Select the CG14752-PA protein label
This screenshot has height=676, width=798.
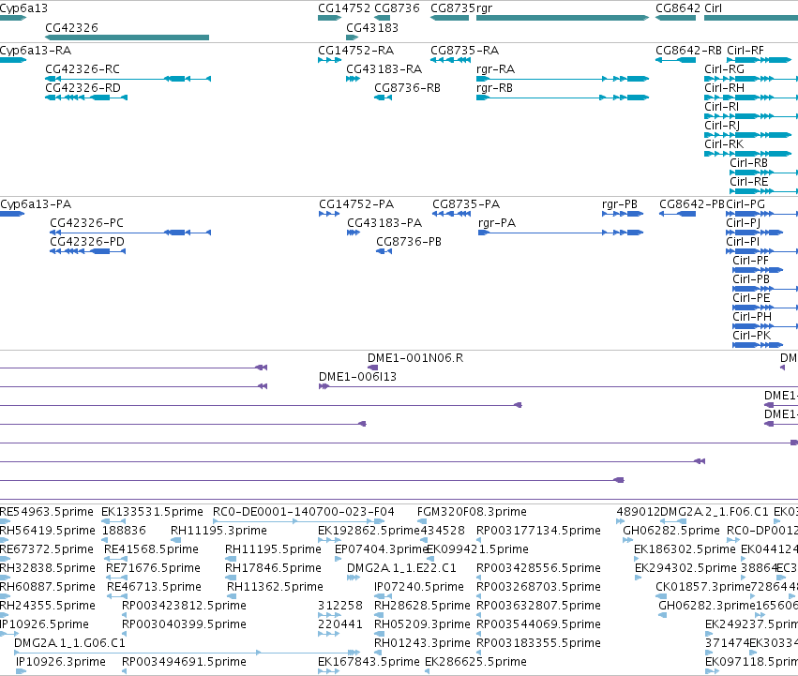pos(356,204)
